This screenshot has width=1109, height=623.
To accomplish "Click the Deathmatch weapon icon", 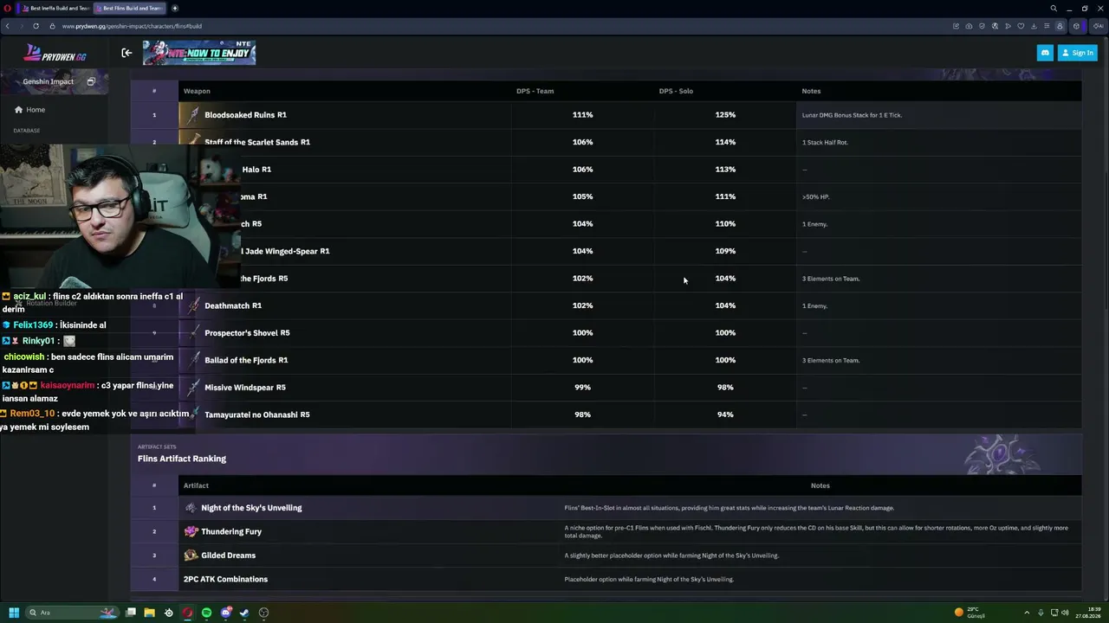I will (x=193, y=305).
